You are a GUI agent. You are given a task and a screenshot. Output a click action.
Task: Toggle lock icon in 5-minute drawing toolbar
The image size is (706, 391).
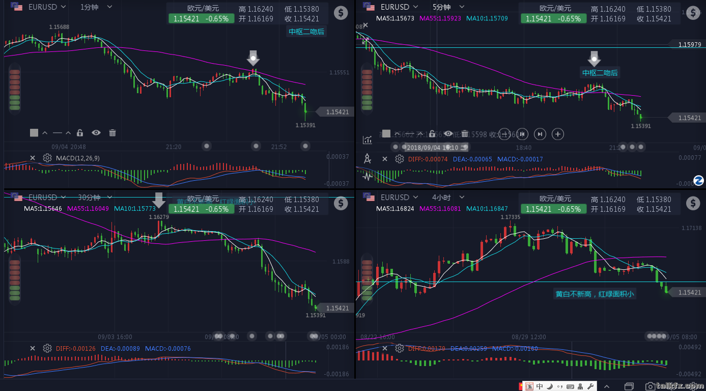pos(432,134)
